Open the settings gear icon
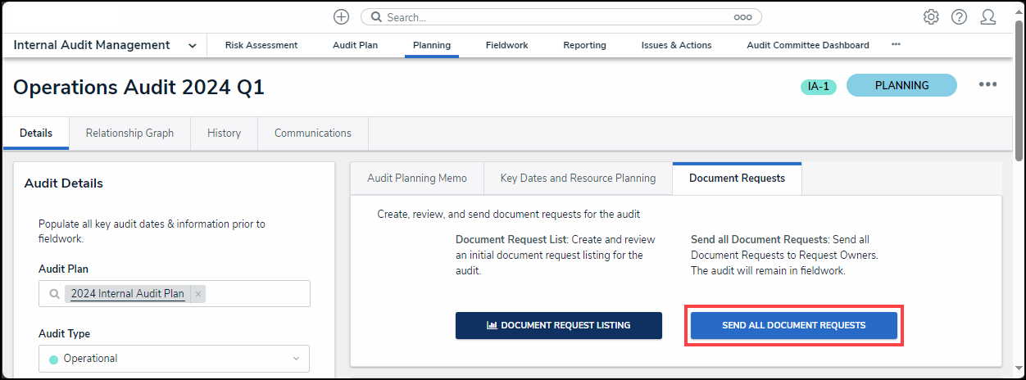Viewport: 1026px width, 380px height. click(x=931, y=17)
